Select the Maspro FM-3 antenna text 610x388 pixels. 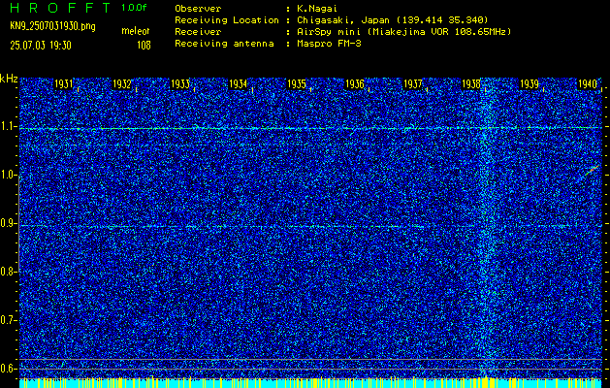click(x=329, y=44)
